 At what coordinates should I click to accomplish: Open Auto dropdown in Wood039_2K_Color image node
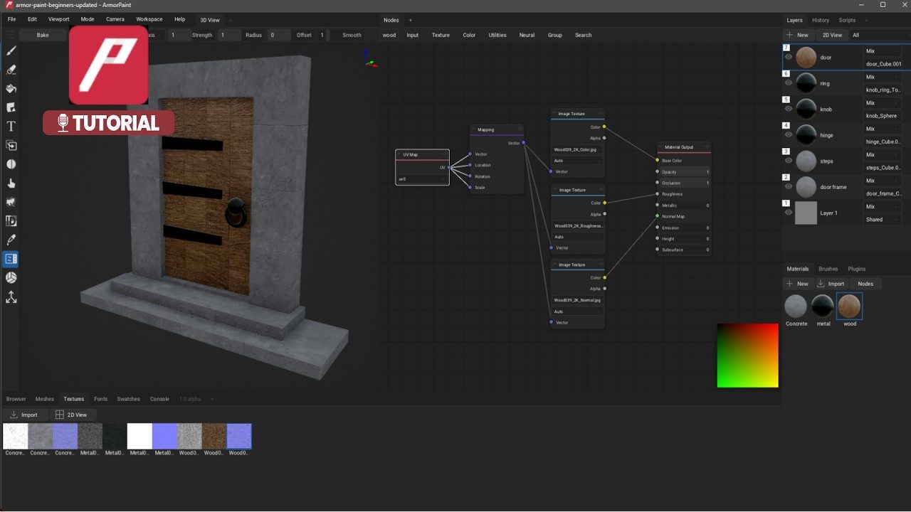click(578, 161)
